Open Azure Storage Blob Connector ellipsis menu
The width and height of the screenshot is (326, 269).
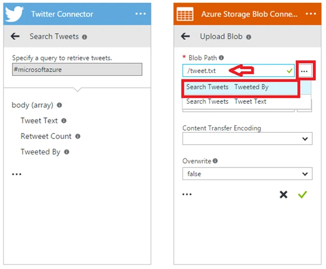click(311, 14)
